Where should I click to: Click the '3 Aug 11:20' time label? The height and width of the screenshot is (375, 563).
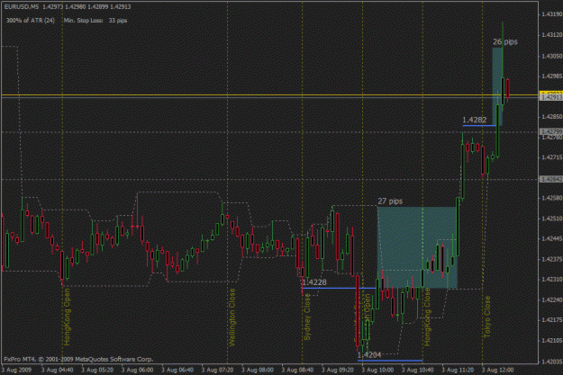pyautogui.click(x=458, y=370)
